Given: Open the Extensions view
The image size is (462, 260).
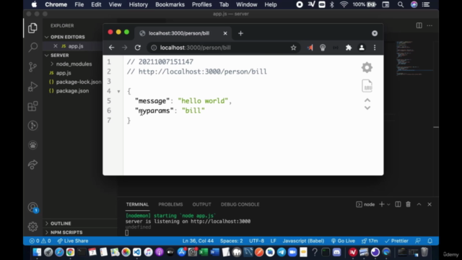Looking at the screenshot, I should coord(32,106).
